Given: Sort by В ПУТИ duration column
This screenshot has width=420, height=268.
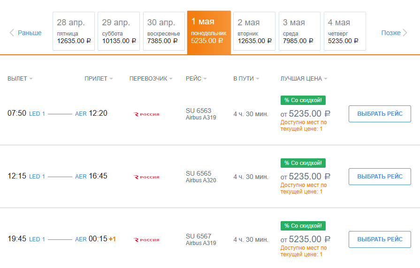Looking at the screenshot, I should [x=246, y=79].
